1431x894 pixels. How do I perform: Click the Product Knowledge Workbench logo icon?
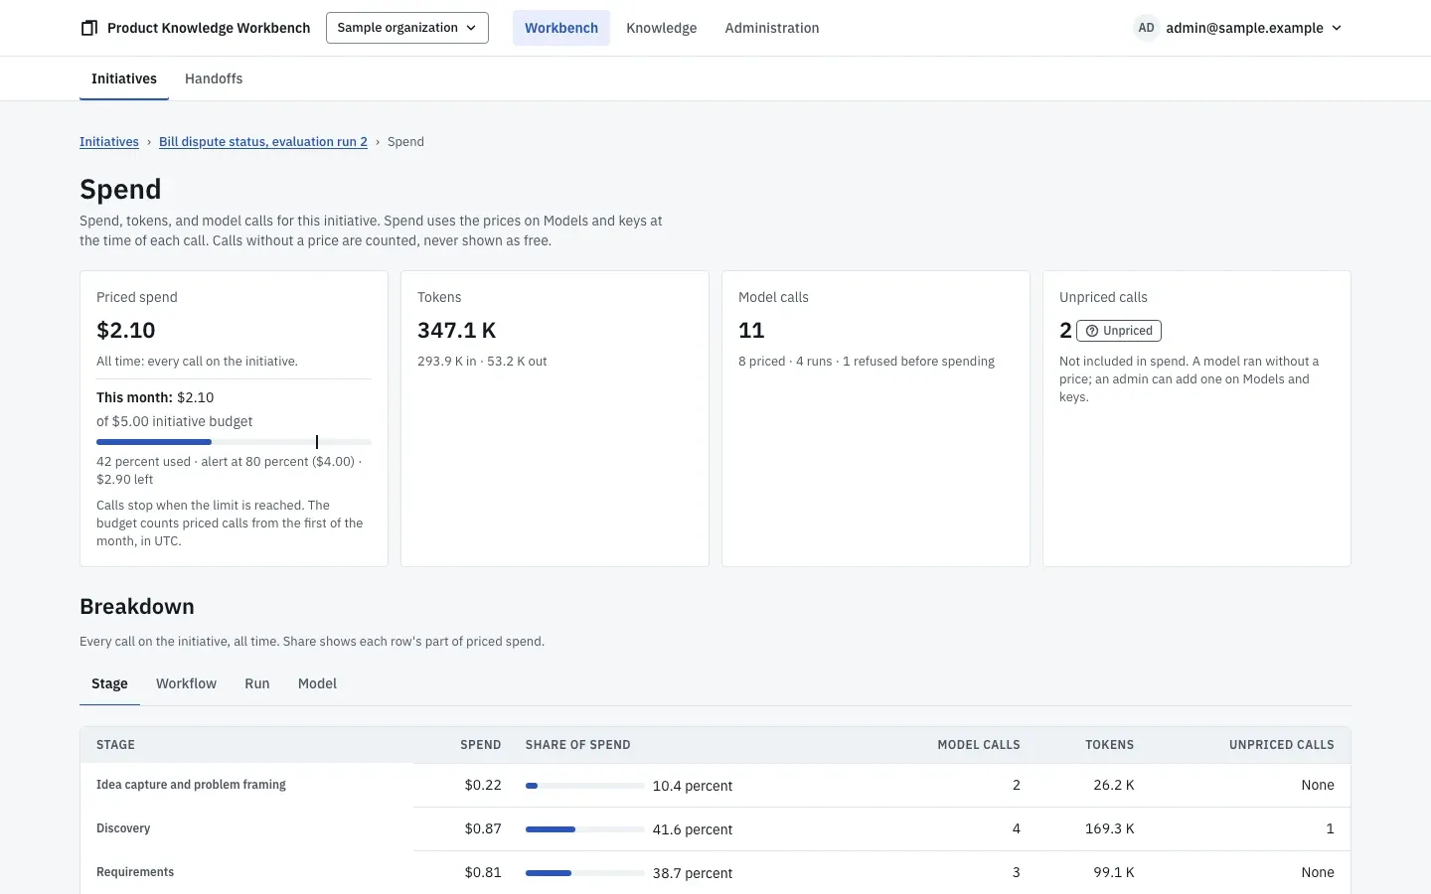coord(88,28)
